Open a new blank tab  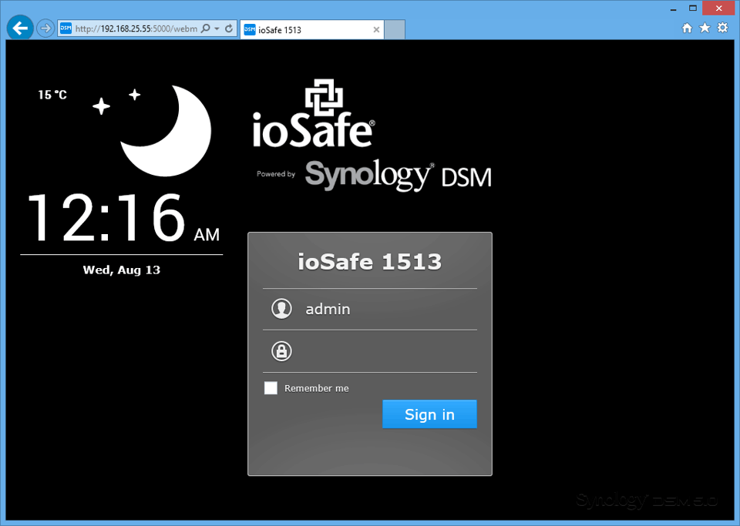coord(395,30)
